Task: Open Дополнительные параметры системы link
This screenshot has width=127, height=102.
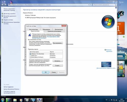Action: coord(12,23)
